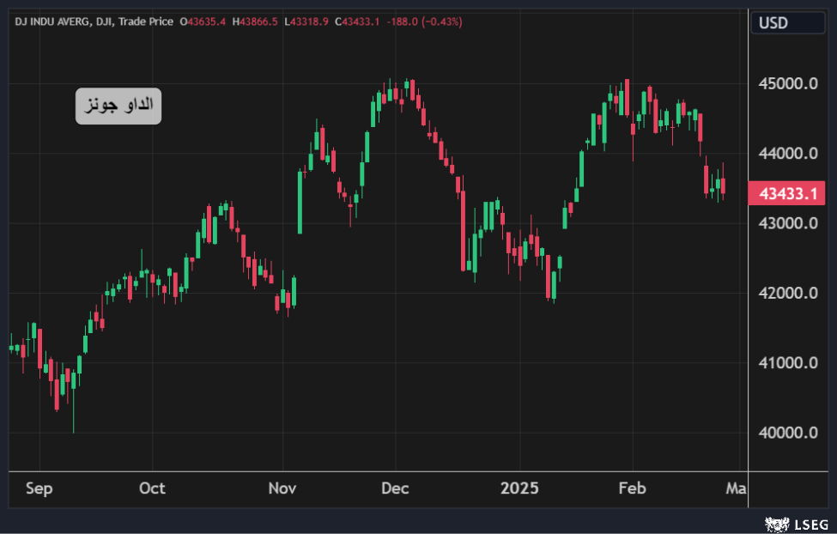The image size is (837, 534).
Task: Click the red 43433.1 price tag on axis
Action: coord(787,194)
